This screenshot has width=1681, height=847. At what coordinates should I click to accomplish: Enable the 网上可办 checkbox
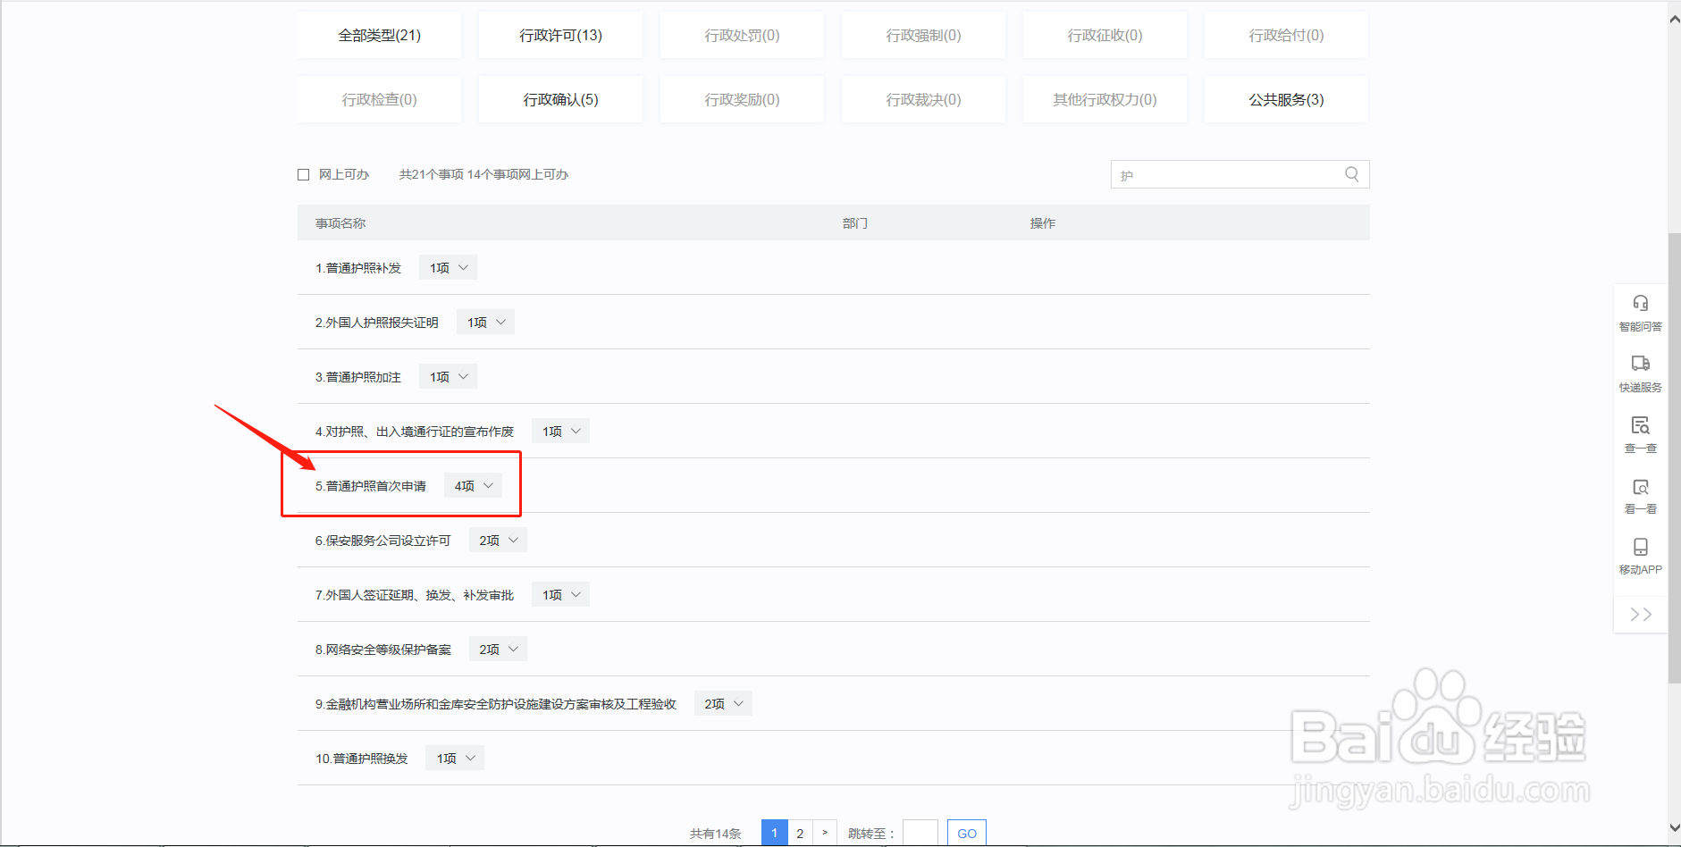pyautogui.click(x=303, y=174)
